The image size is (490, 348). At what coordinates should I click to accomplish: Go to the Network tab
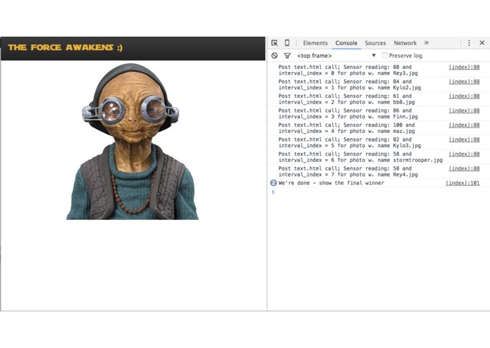(405, 43)
